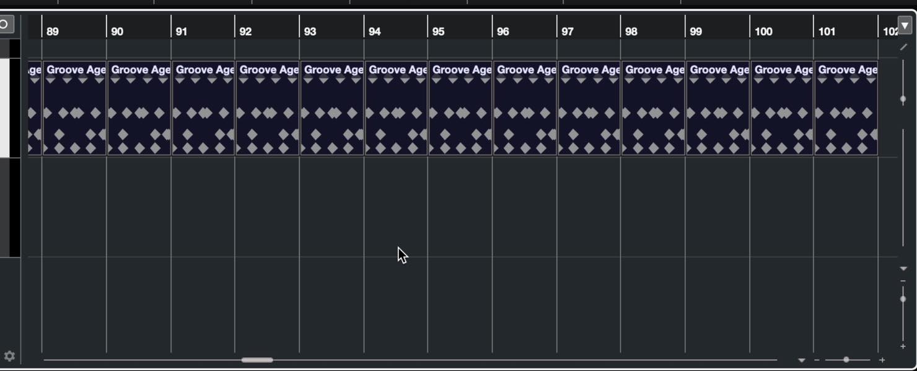Select the Groove Age part at bar 101
Image resolution: width=917 pixels, height=371 pixels.
(846, 108)
